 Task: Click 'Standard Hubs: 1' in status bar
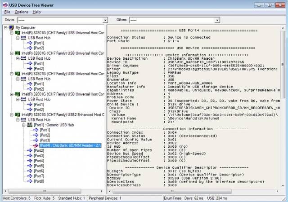72,198
